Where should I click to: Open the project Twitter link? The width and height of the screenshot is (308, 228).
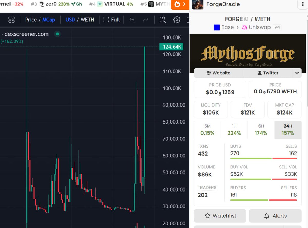point(268,73)
